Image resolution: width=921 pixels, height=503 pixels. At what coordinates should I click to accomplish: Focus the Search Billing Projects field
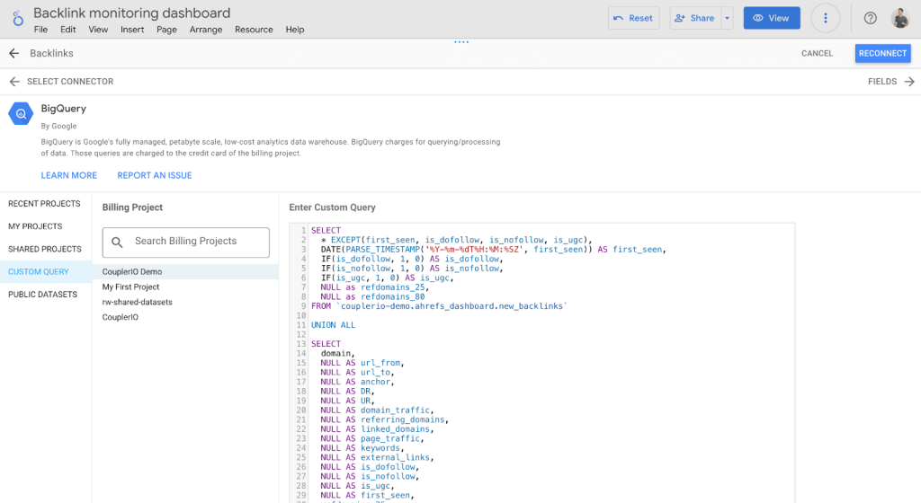click(185, 243)
